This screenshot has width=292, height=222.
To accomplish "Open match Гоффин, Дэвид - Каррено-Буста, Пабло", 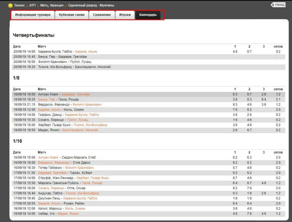I will 68,115.
